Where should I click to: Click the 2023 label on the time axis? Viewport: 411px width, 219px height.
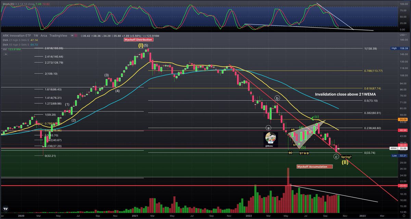[x=363, y=216]
